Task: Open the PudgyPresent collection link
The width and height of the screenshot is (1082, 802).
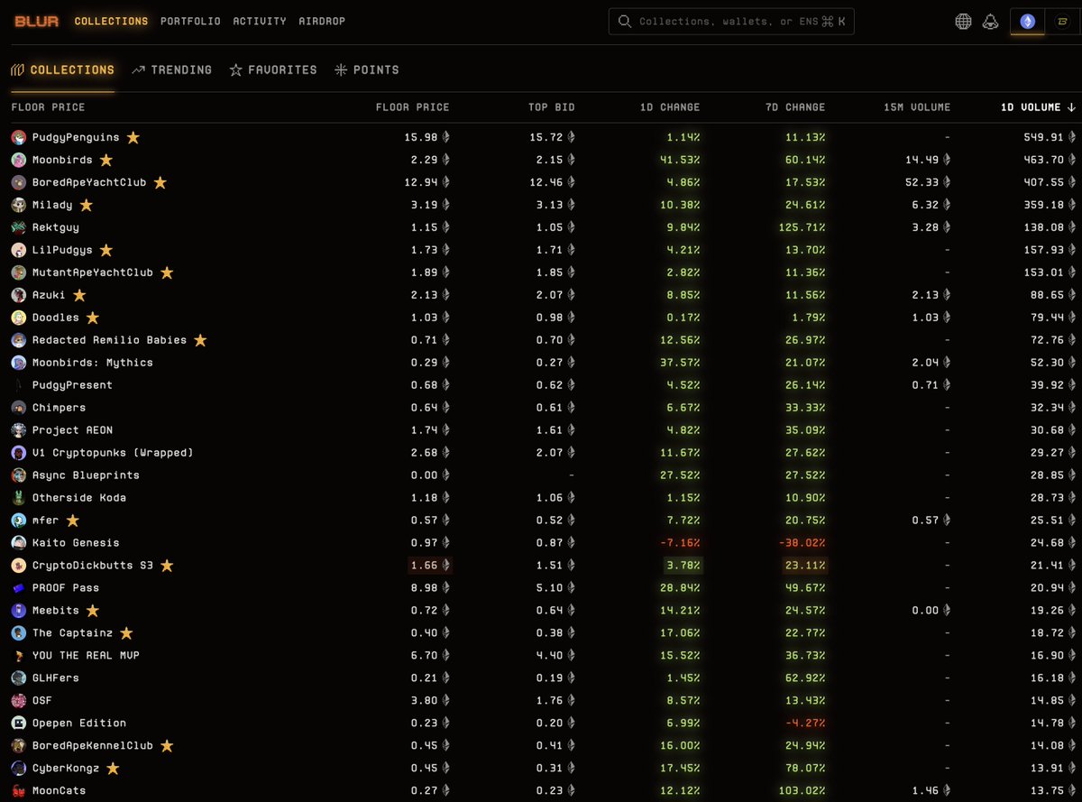Action: 72,385
